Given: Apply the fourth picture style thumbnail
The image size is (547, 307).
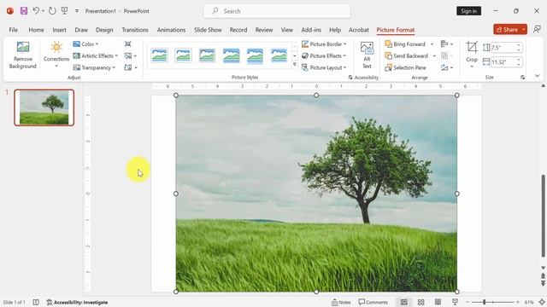Looking at the screenshot, I should click(232, 55).
